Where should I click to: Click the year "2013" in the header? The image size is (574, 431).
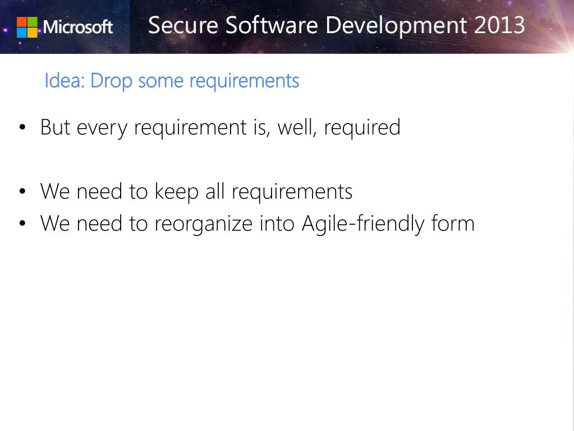(x=500, y=25)
